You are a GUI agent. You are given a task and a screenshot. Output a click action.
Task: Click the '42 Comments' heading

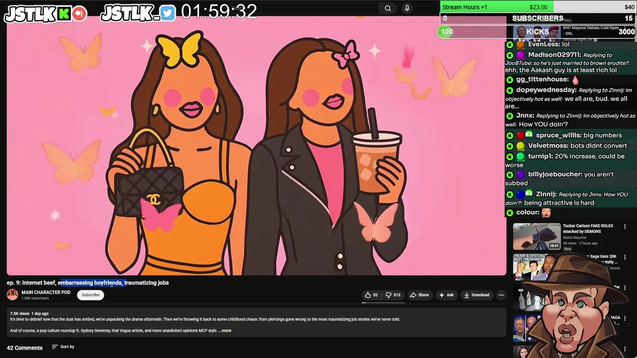point(24,348)
